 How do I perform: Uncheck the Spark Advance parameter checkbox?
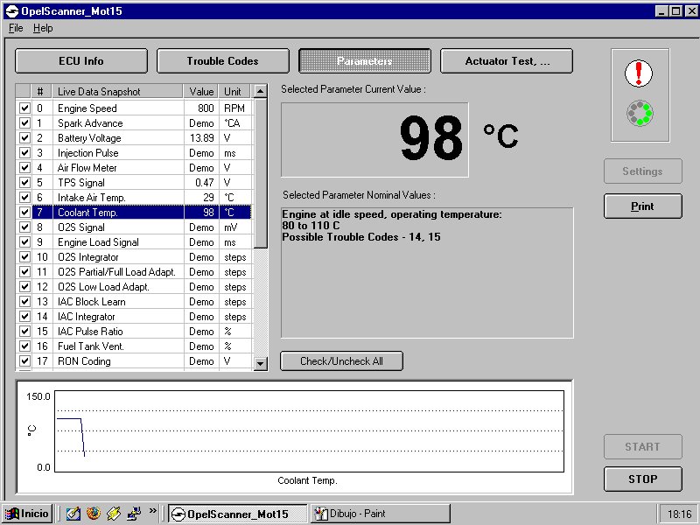click(24, 122)
